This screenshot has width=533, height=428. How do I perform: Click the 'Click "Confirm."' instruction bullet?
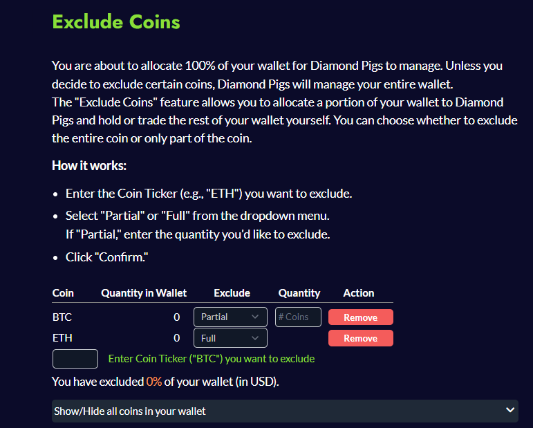point(107,257)
